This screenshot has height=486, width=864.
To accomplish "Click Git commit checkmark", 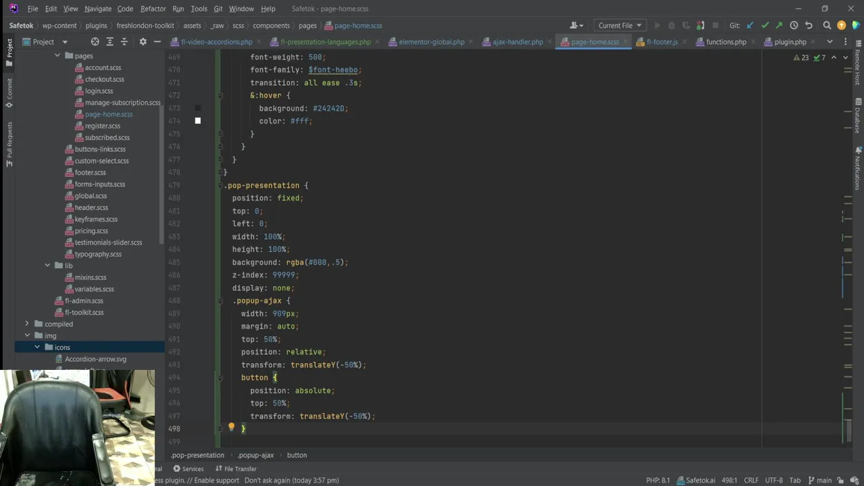I will (x=765, y=26).
